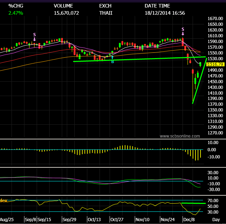Click the 15,670,072 volume value
The width and height of the screenshot is (226, 224).
click(x=66, y=13)
